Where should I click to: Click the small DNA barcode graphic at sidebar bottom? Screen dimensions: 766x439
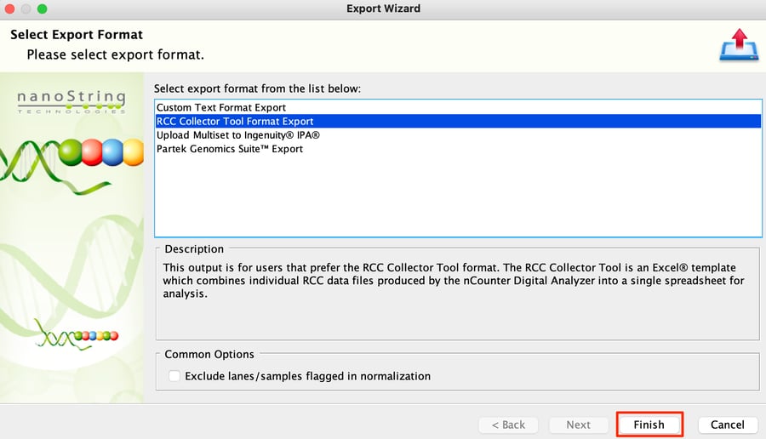click(x=77, y=334)
